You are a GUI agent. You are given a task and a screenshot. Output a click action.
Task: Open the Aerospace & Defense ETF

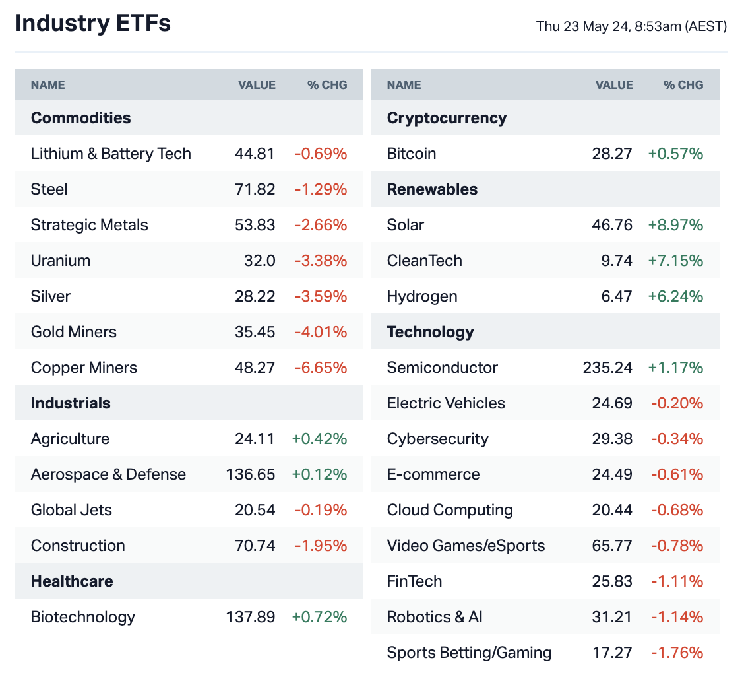pos(108,474)
